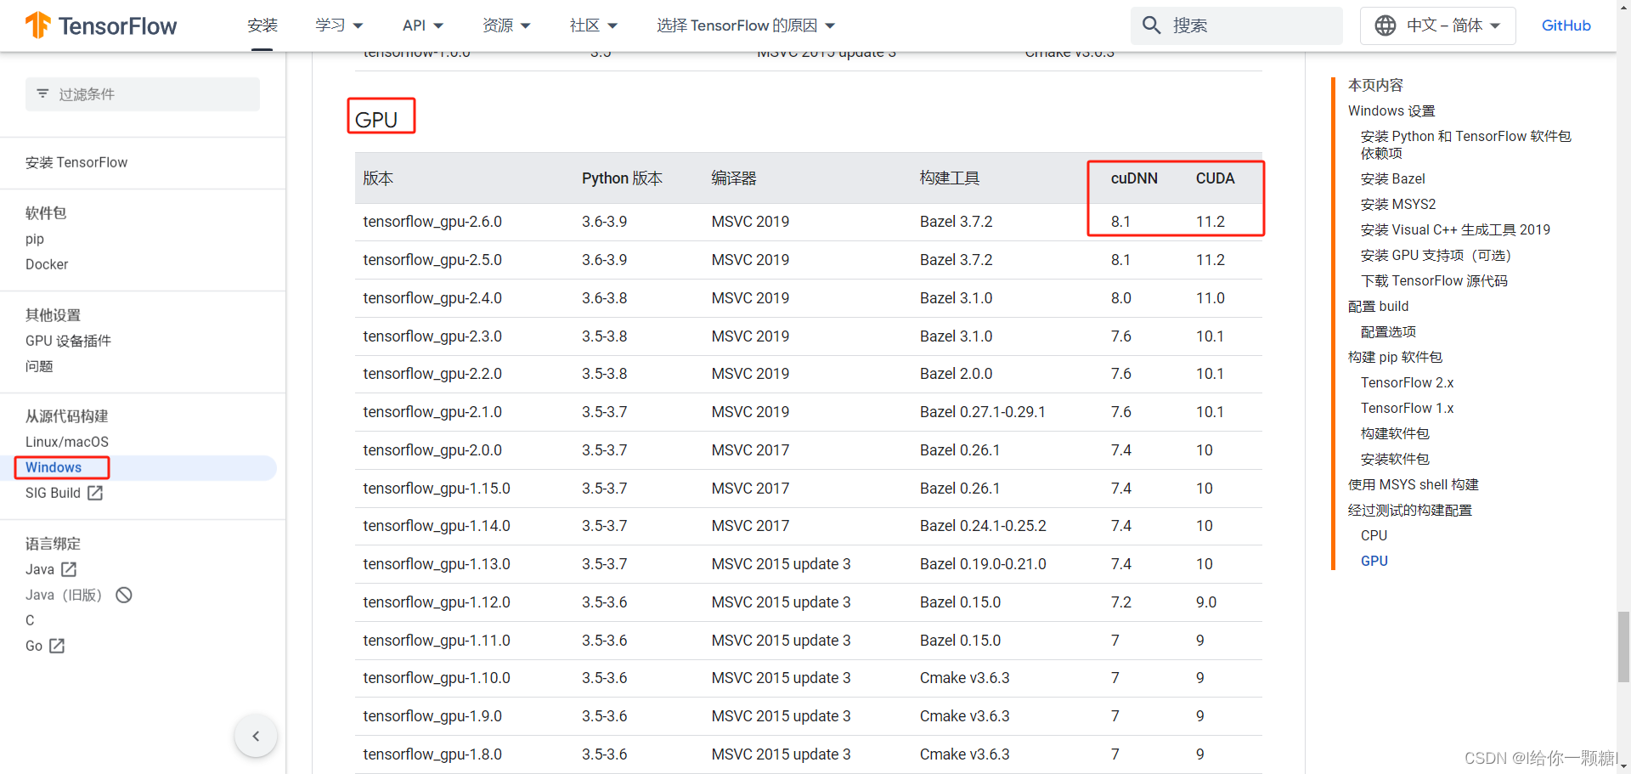Image resolution: width=1631 pixels, height=774 pixels.
Task: Click the deprecated icon by Java (旧版)
Action: click(x=124, y=595)
